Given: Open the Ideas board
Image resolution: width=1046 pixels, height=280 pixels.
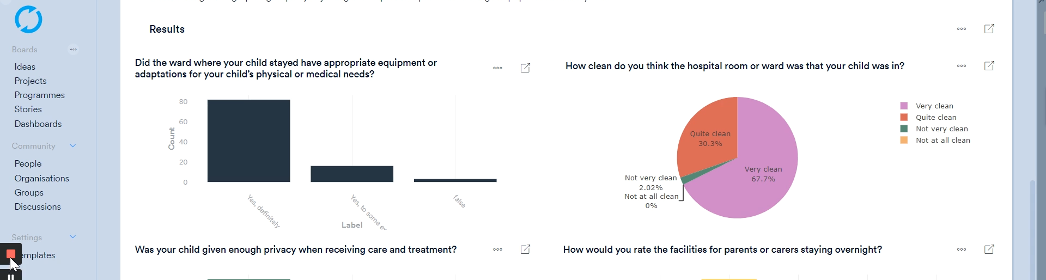Looking at the screenshot, I should point(25,66).
